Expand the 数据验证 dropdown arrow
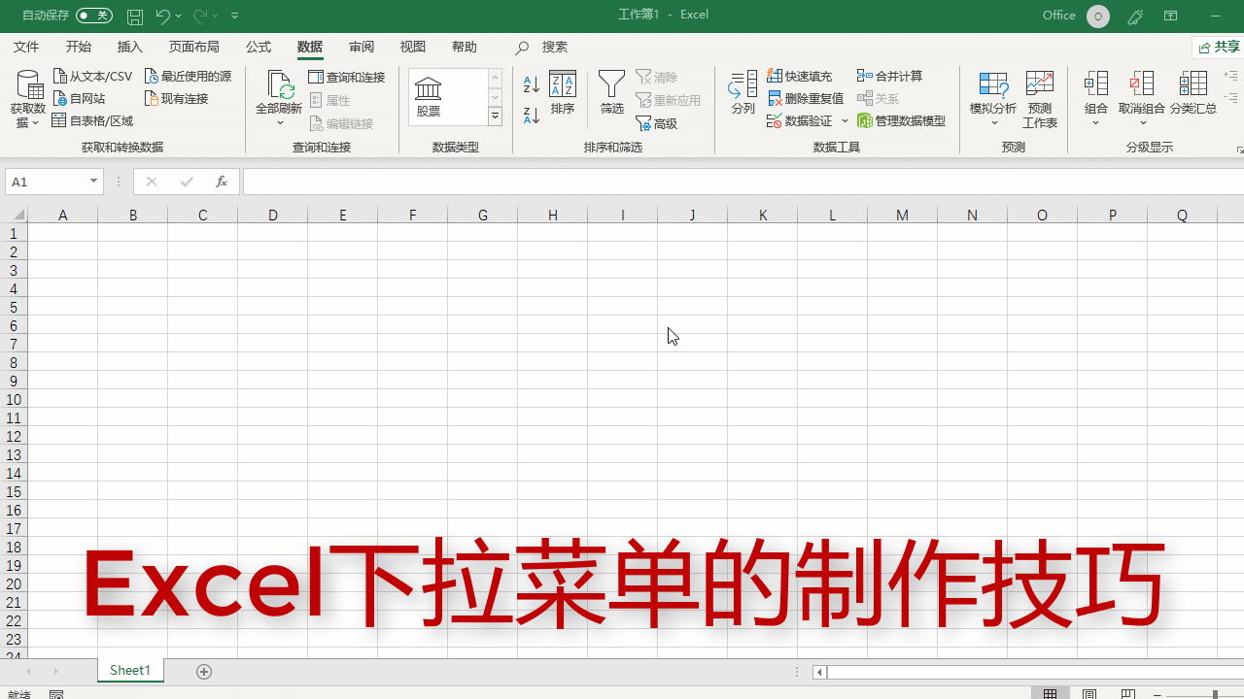This screenshot has width=1244, height=699. (845, 120)
